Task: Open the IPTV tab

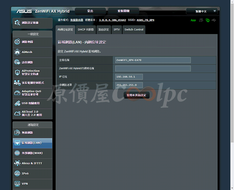Action: click(x=117, y=30)
